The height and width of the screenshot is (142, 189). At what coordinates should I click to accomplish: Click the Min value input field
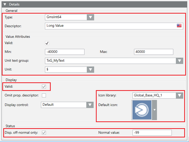tap(65, 52)
